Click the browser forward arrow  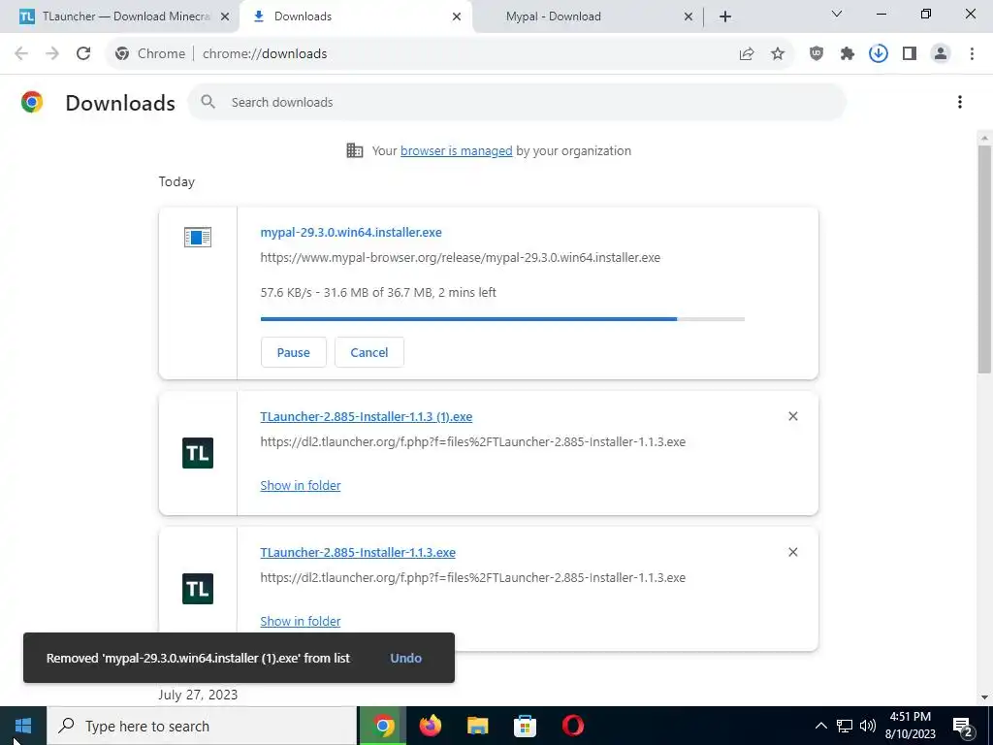point(52,54)
